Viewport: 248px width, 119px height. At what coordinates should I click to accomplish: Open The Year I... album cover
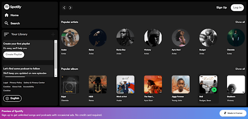pos(153,85)
